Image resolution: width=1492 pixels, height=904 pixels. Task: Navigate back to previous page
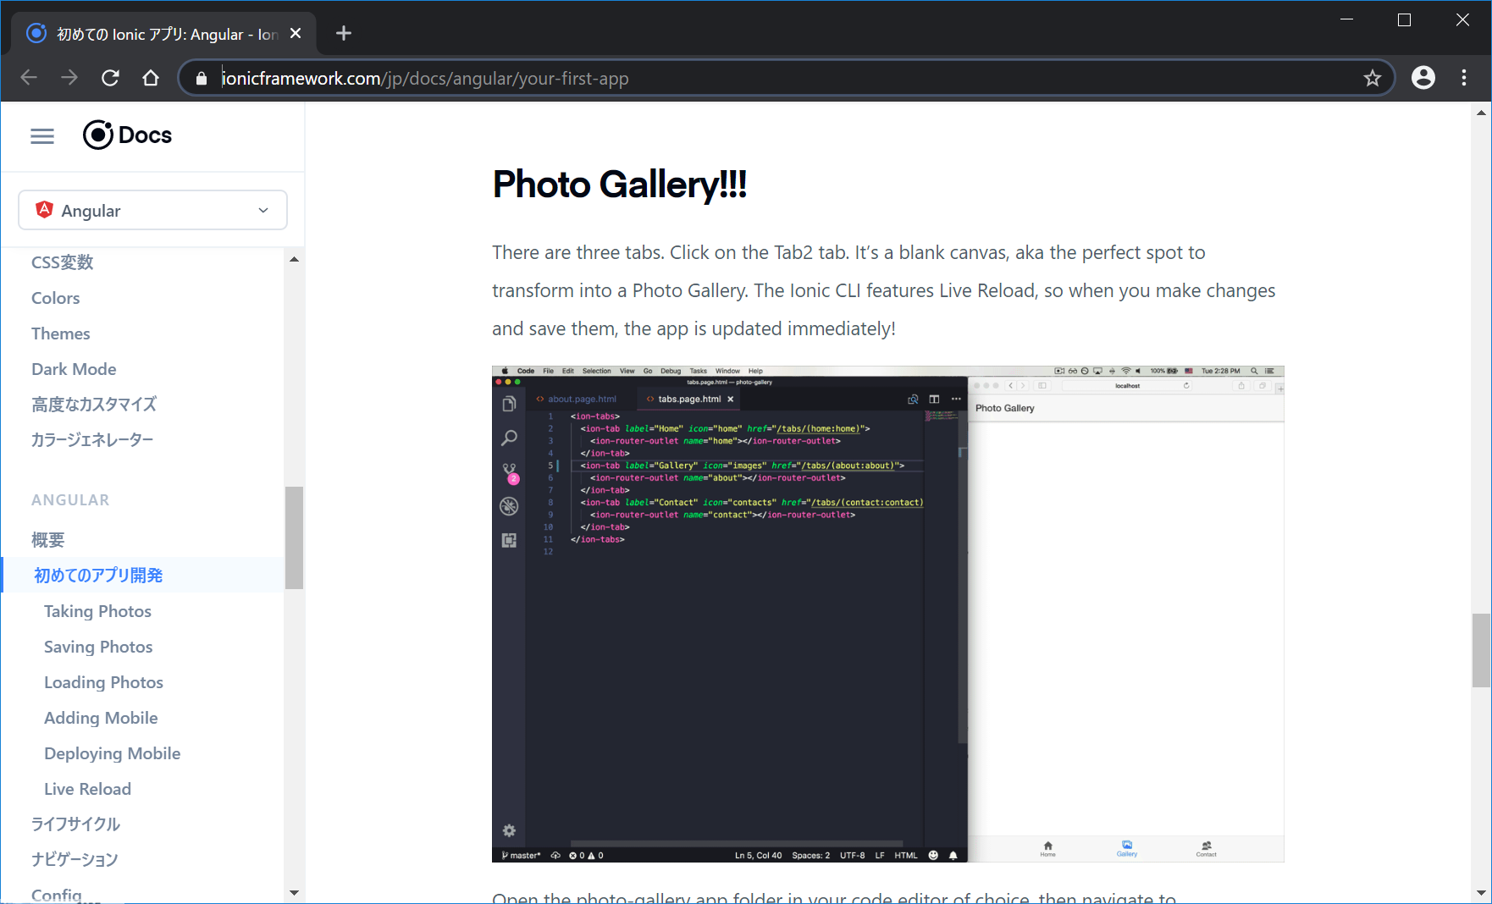29,78
